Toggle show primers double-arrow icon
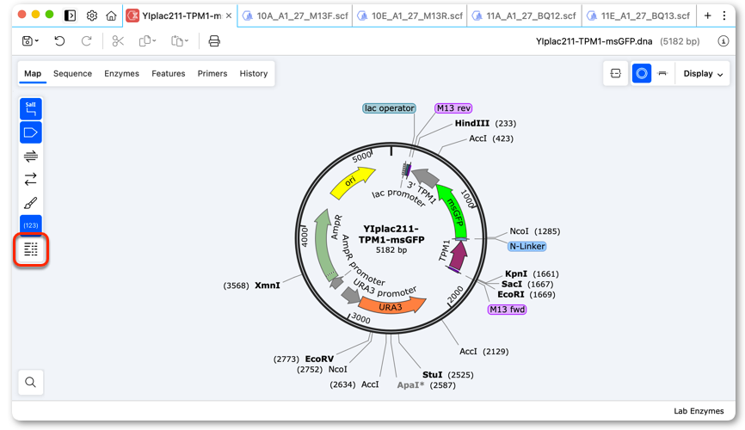Screen dimensions: 745x430 tap(31, 156)
